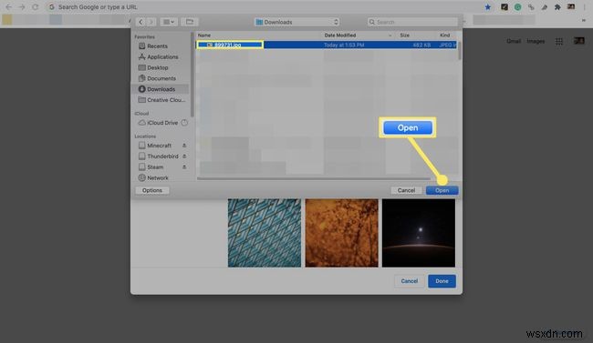
Task: Open Images link on Google page
Action: (x=536, y=41)
